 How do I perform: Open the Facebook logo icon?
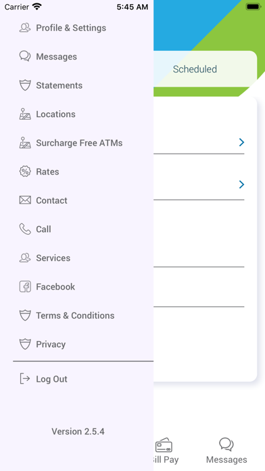[25, 286]
